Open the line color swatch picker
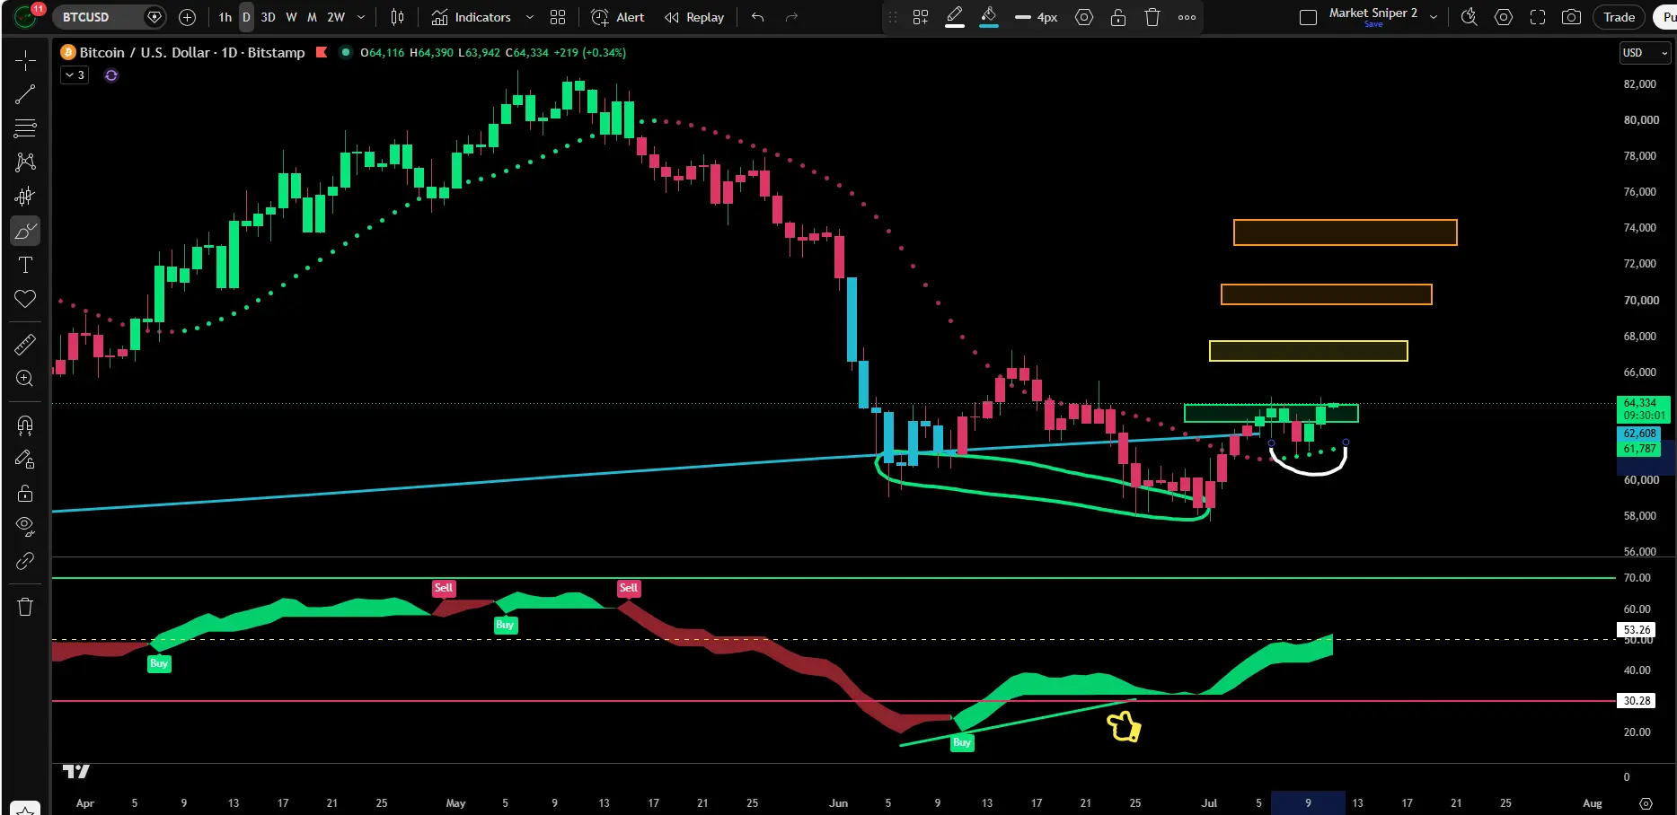The image size is (1677, 815). [x=955, y=17]
